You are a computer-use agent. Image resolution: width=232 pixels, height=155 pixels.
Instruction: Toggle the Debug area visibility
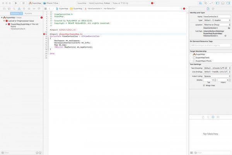[223, 3]
